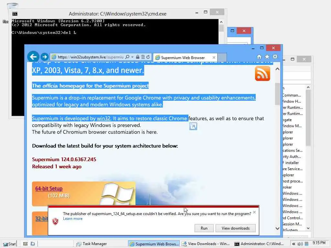Screen dimensions: 331x248
Task: Click the 9:15 PM taskbar clock
Action: [x=319, y=243]
